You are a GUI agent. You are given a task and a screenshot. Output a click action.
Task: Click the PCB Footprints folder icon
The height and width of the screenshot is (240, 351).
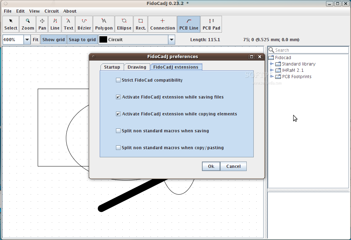pyautogui.click(x=278, y=77)
